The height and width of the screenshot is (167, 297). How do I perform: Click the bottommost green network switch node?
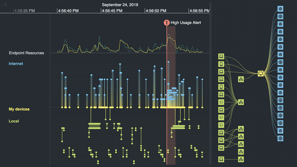point(241,159)
